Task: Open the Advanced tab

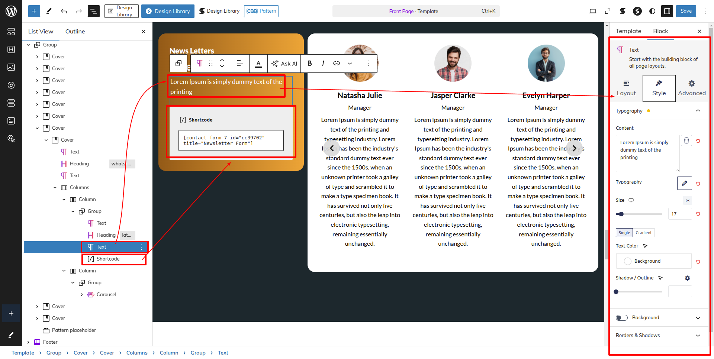Action: click(692, 88)
